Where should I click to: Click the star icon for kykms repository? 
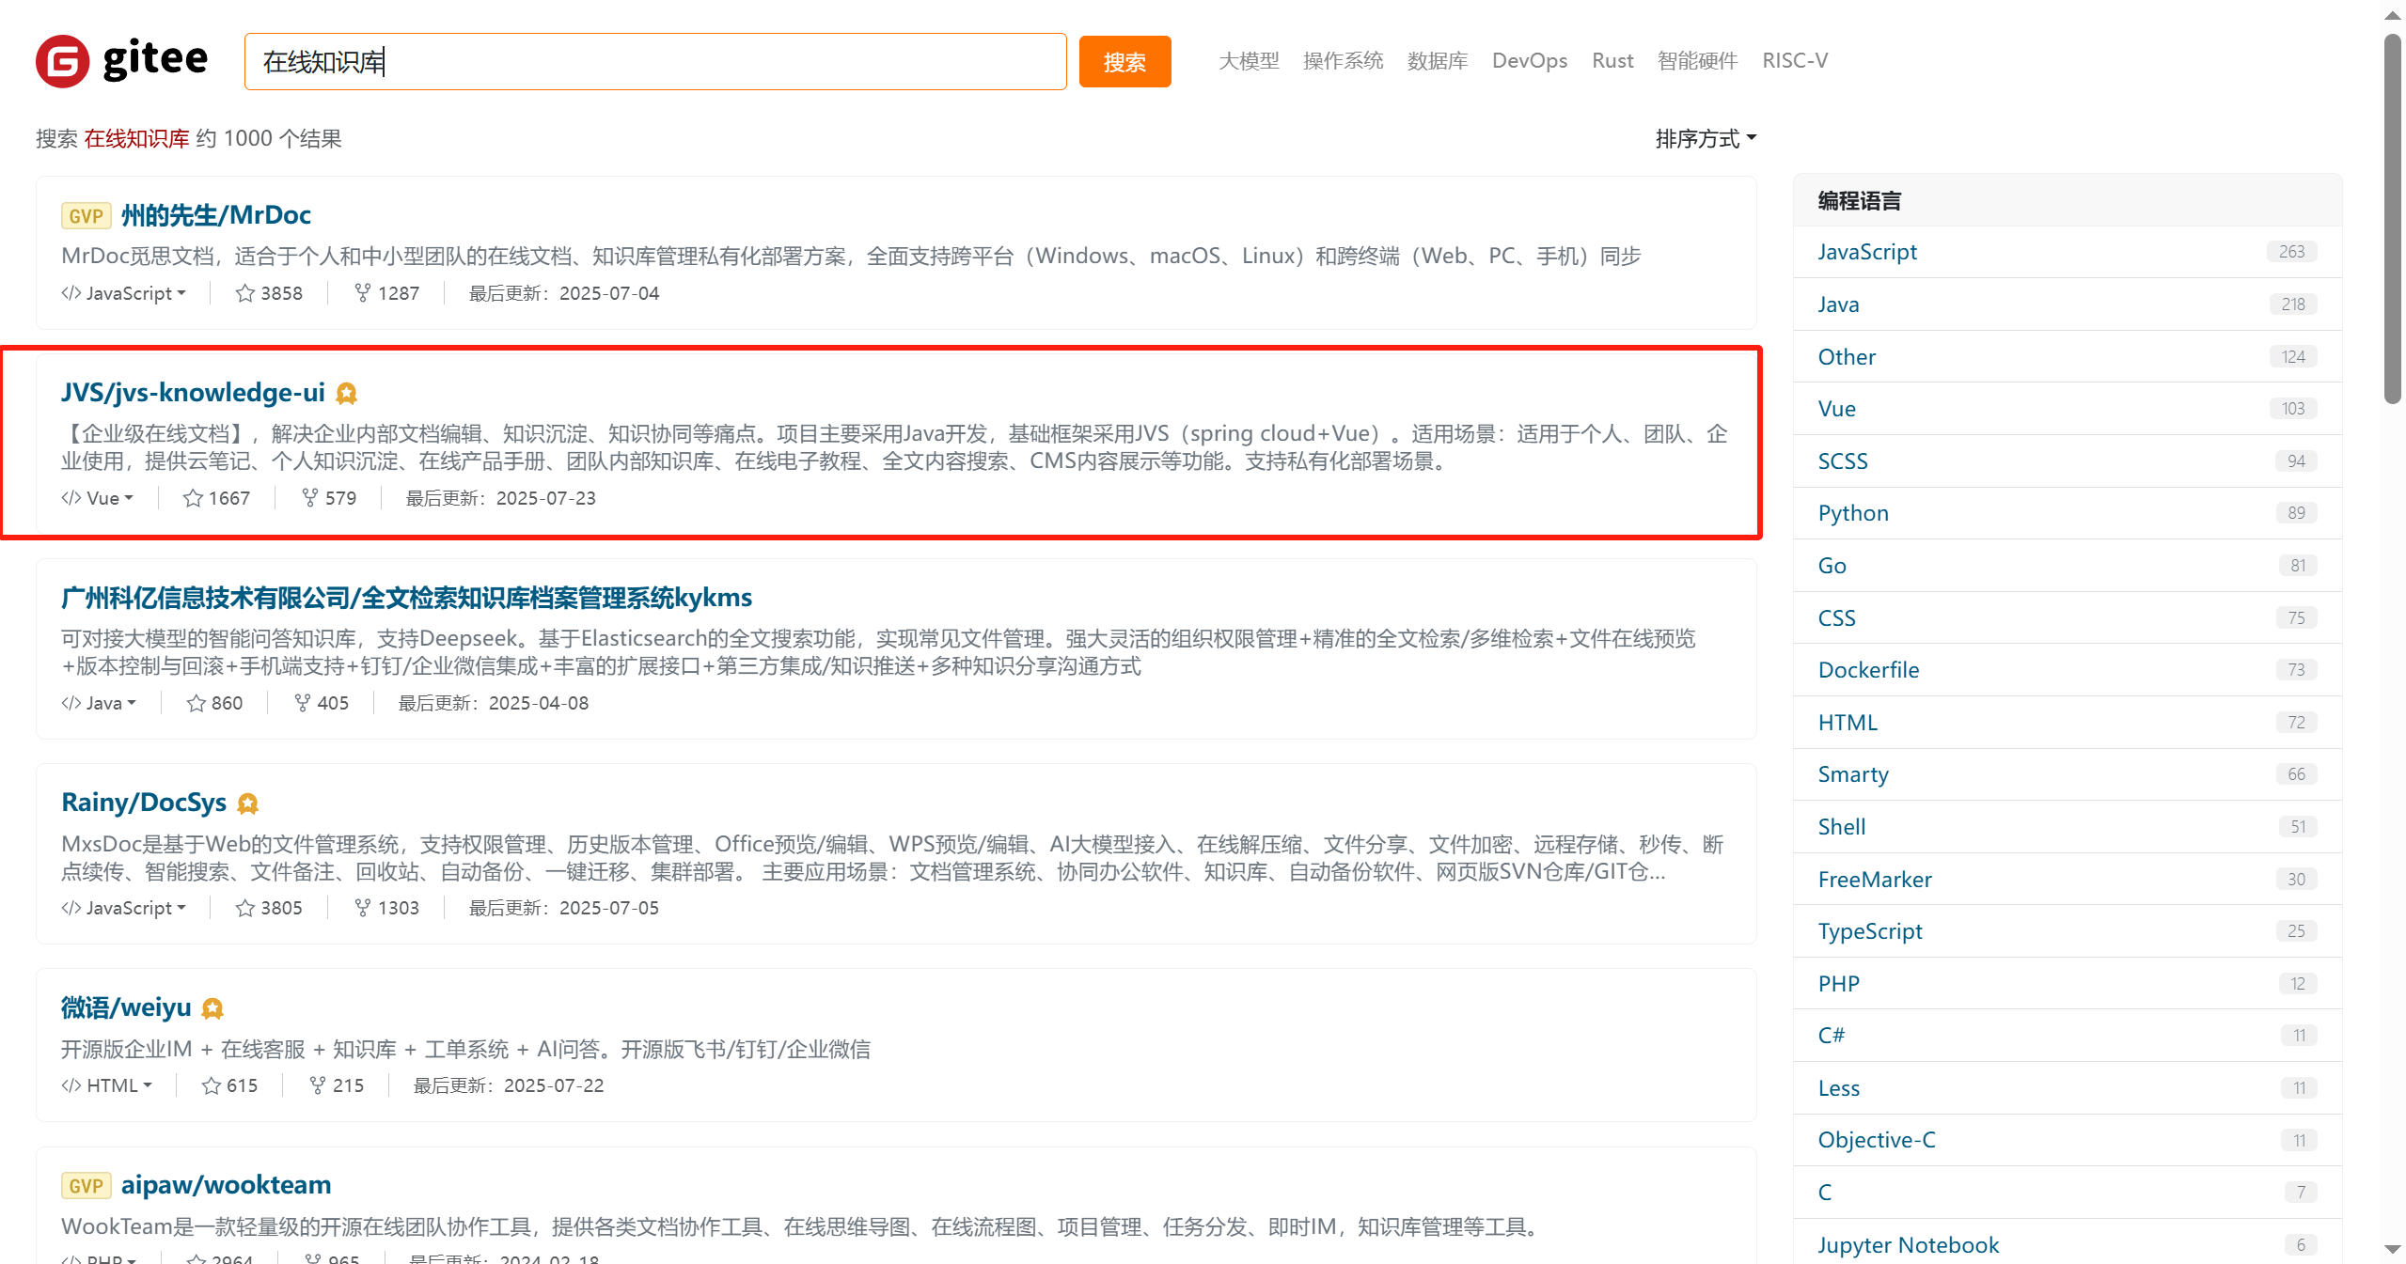pos(196,703)
